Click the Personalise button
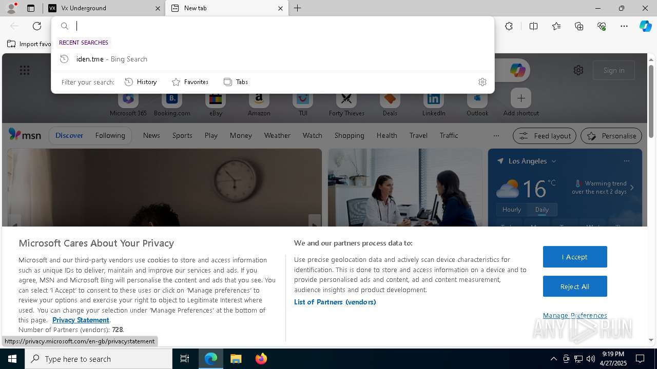657x369 pixels. (611, 136)
